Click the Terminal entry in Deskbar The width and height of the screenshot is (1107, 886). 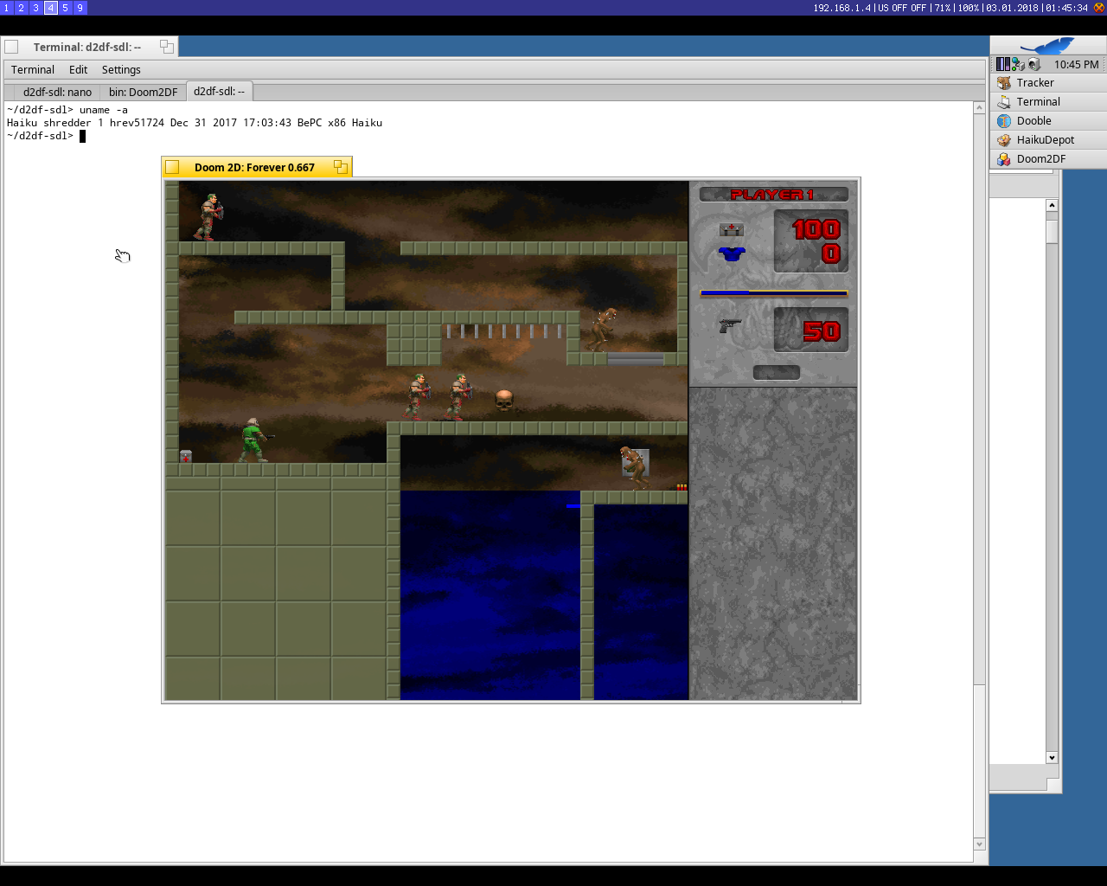tap(1048, 102)
